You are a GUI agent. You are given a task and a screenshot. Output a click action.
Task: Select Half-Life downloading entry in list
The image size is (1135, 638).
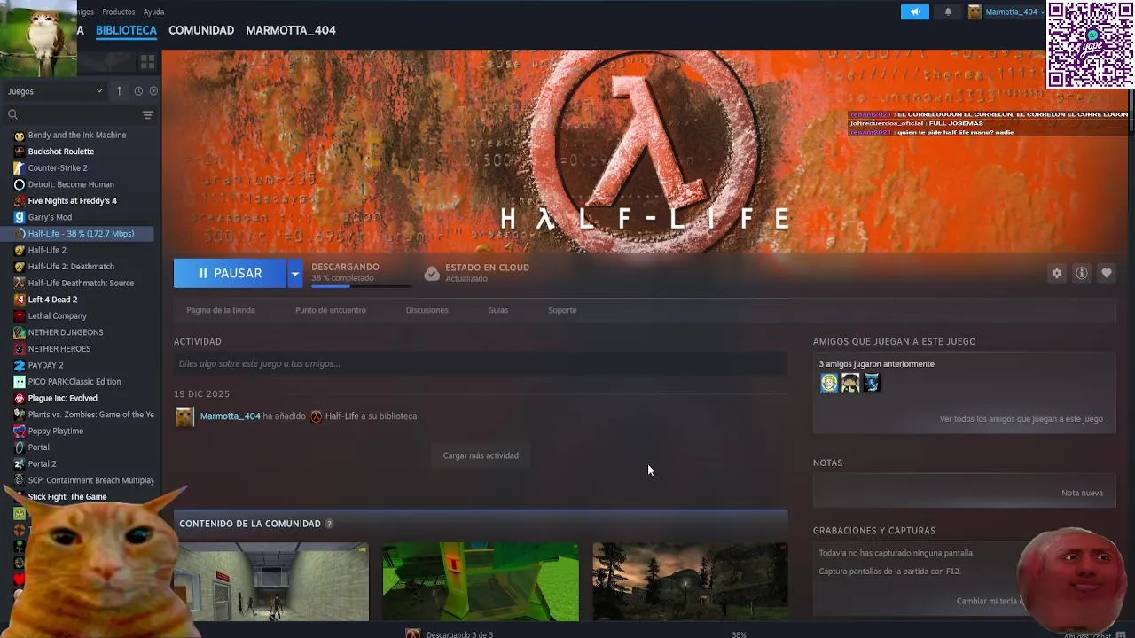click(x=80, y=234)
